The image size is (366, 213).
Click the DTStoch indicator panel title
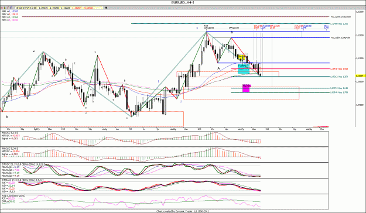tap(22, 180)
